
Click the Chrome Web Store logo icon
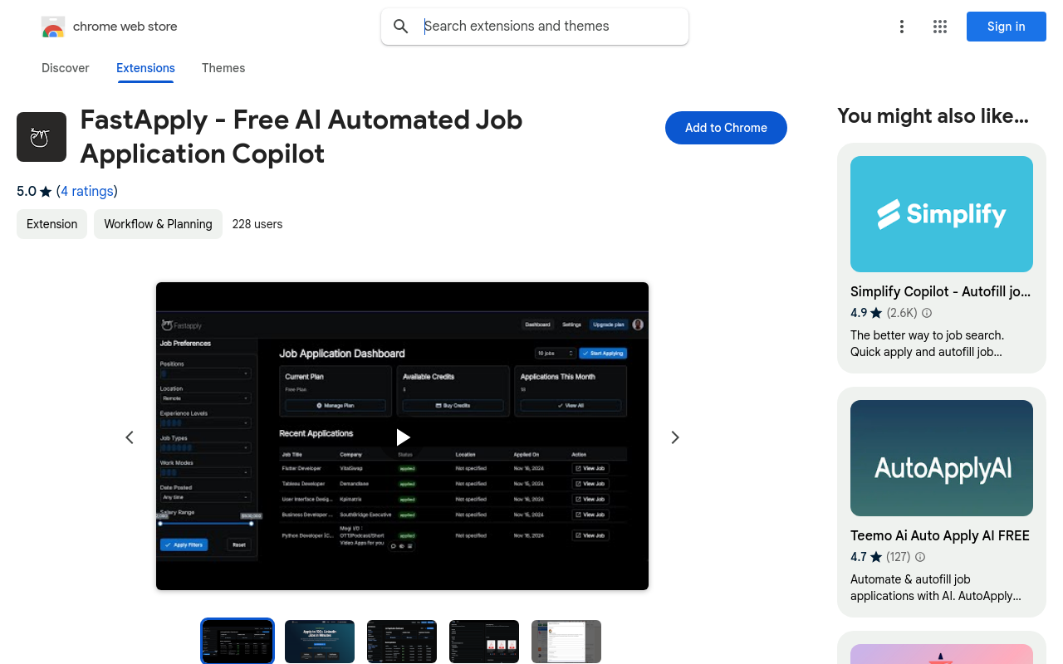tap(53, 27)
